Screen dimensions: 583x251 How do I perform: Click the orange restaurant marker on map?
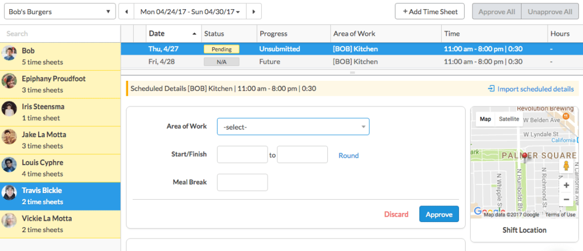pyautogui.click(x=566, y=116)
